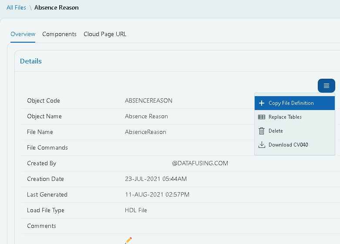
Task: Click the Comments label
Action: (x=42, y=226)
